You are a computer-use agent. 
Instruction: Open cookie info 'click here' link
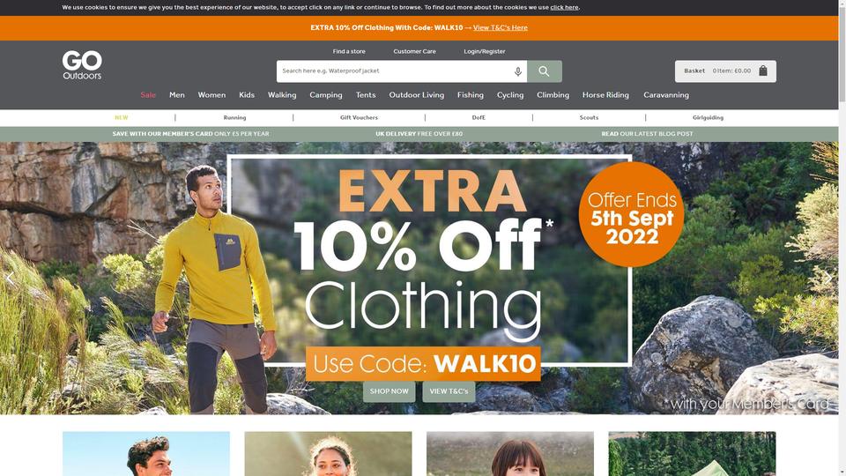click(x=564, y=8)
